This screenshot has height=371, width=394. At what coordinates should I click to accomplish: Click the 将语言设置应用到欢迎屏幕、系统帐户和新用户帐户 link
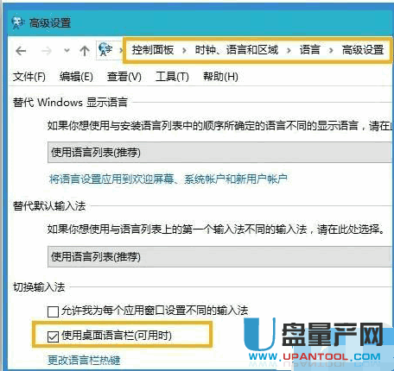coord(168,179)
